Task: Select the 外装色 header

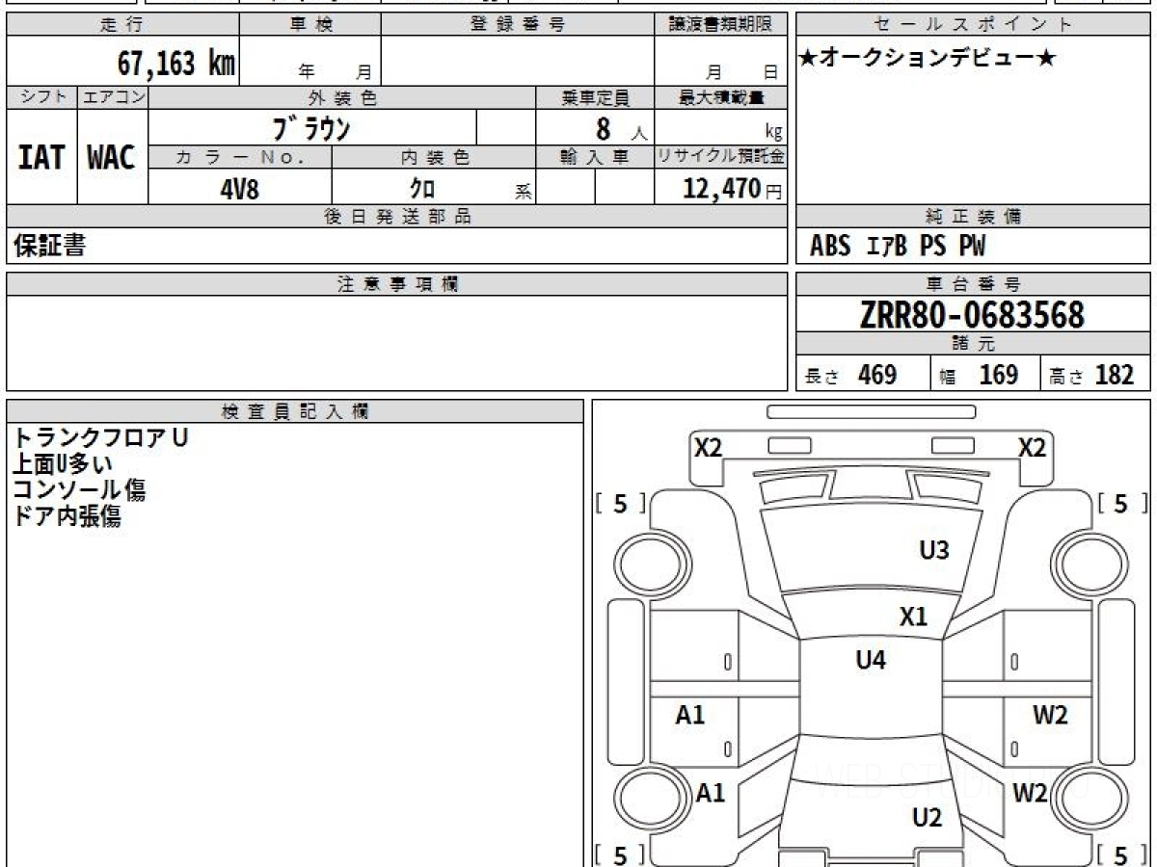Action: (x=342, y=97)
